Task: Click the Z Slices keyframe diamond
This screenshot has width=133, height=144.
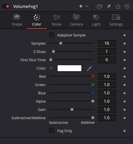Action: pyautogui.click(x=124, y=52)
